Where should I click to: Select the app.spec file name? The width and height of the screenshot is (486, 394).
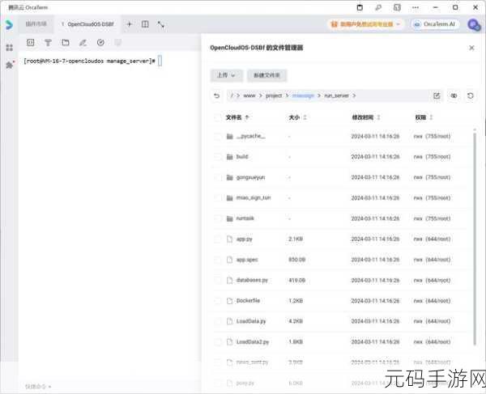click(247, 260)
